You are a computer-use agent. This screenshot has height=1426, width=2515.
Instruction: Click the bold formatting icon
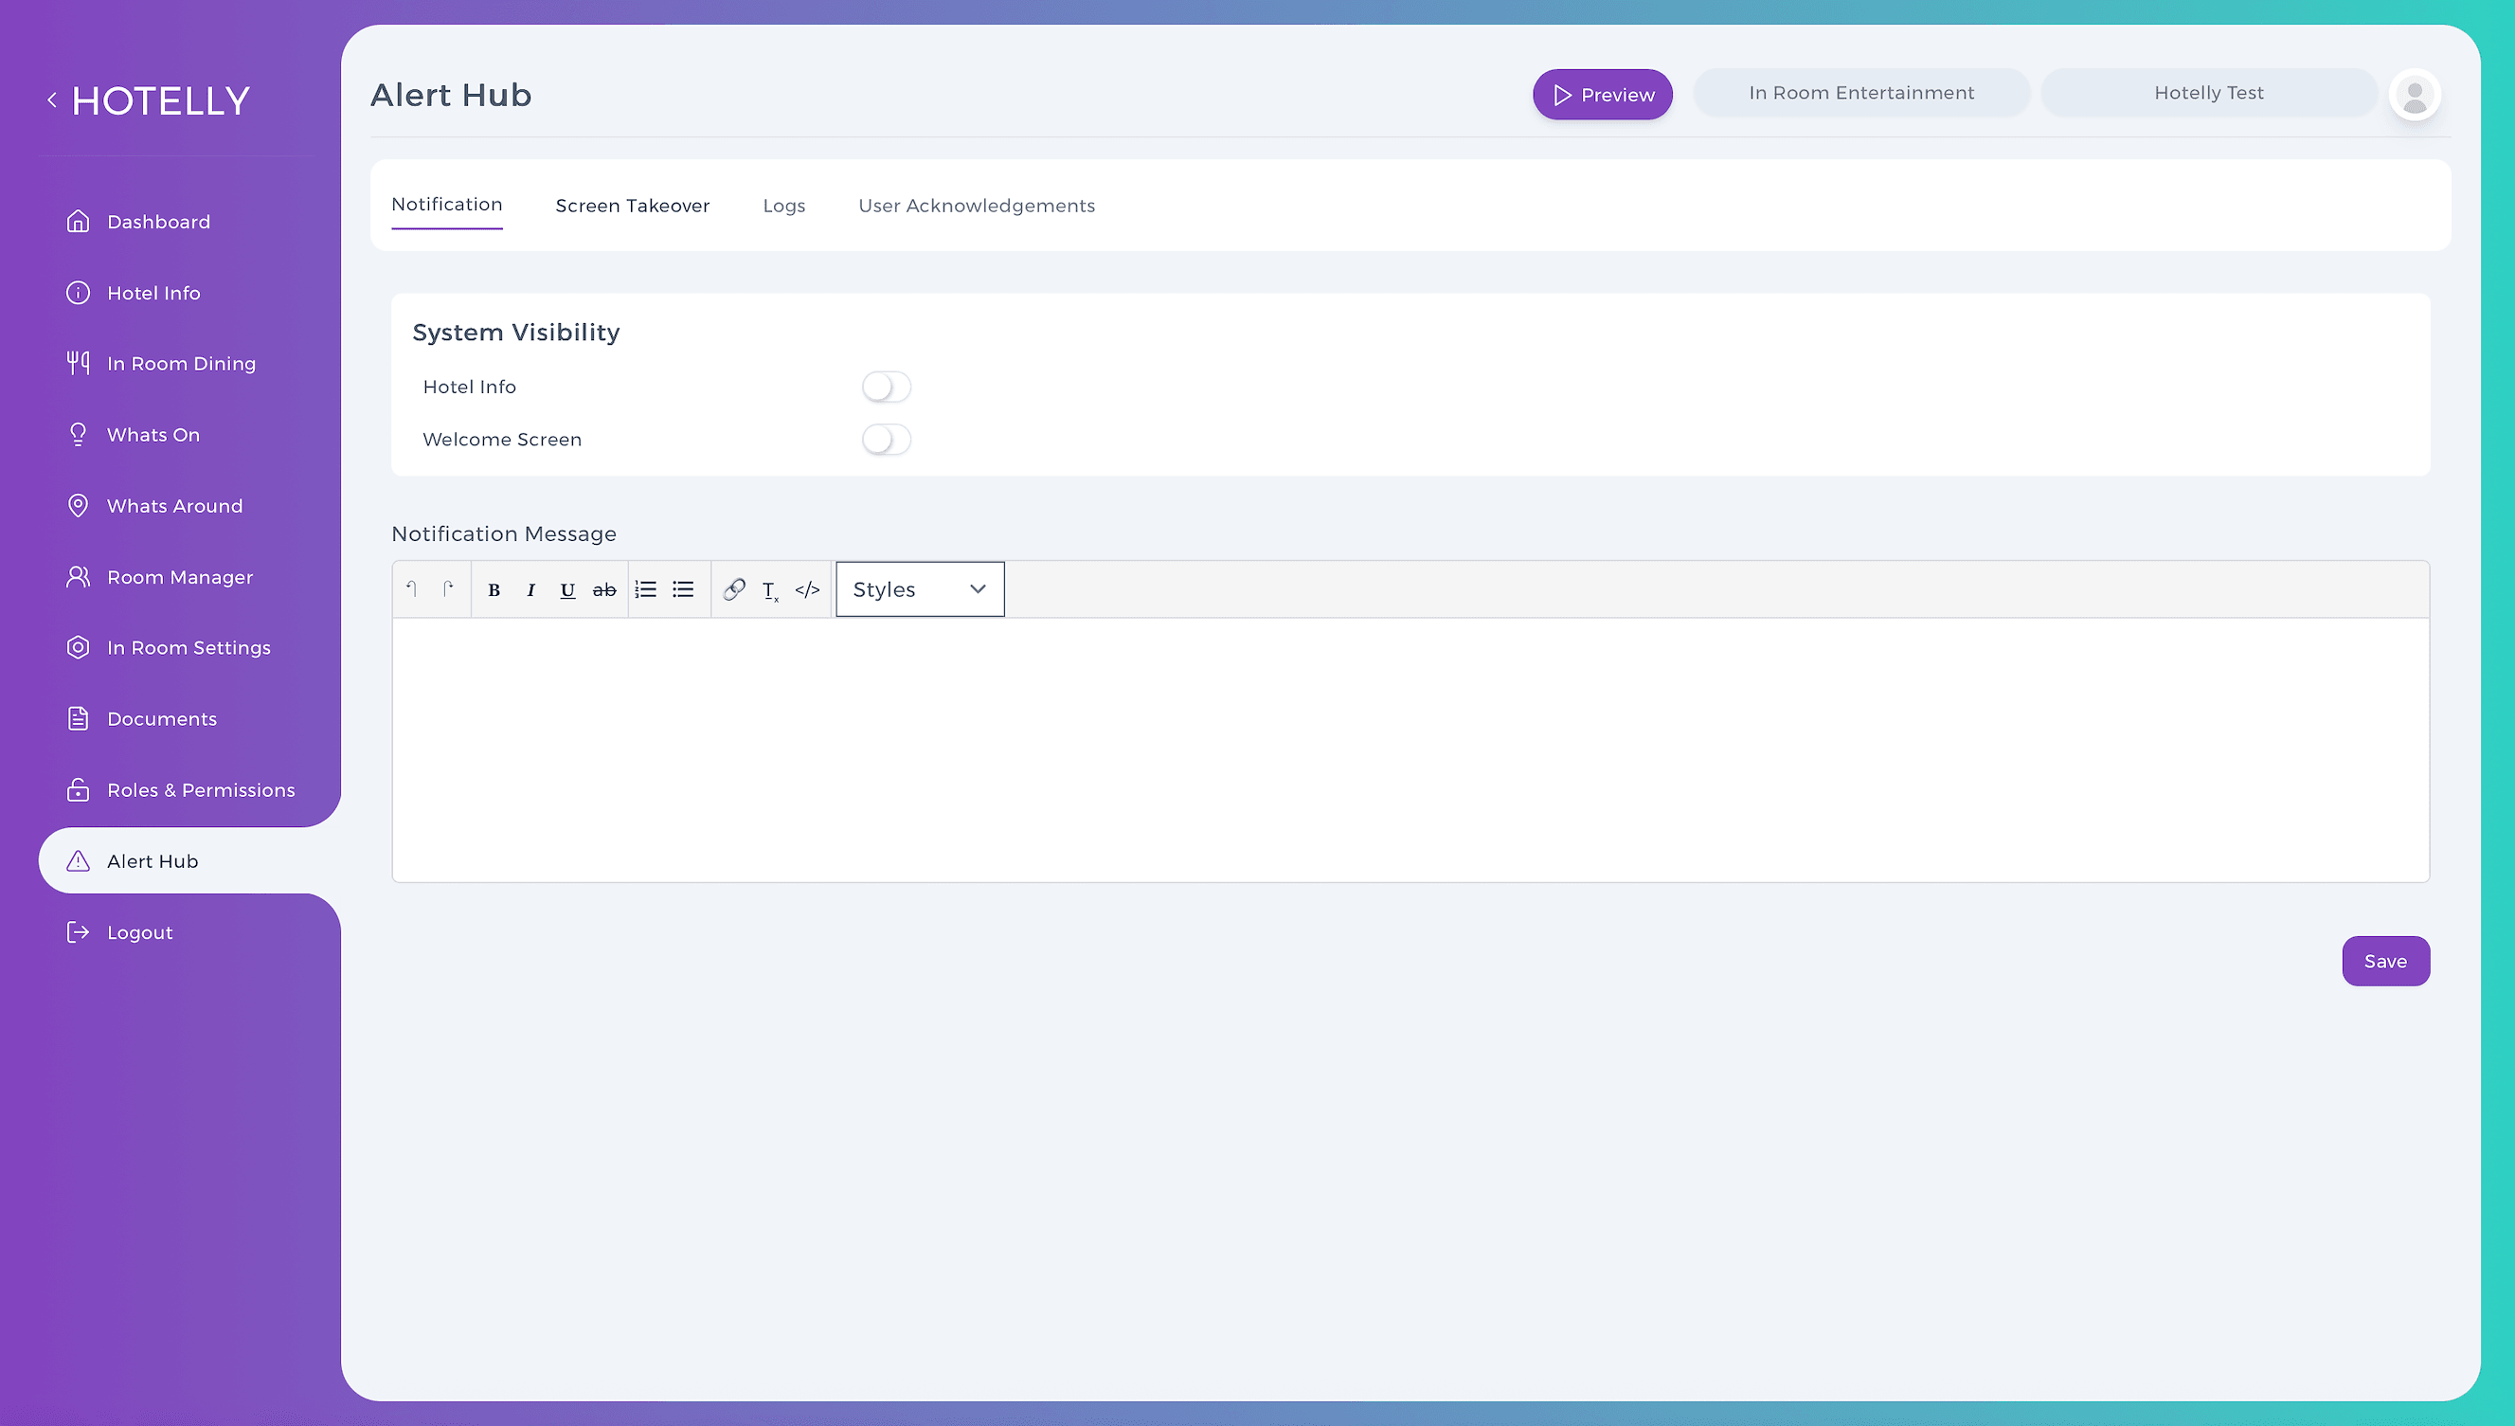click(x=494, y=589)
